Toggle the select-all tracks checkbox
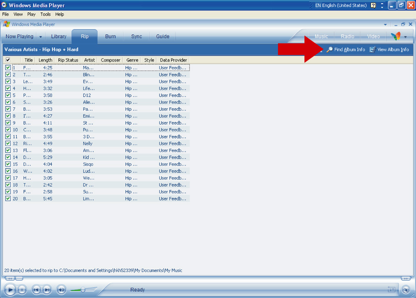416x298 pixels. tap(8, 60)
